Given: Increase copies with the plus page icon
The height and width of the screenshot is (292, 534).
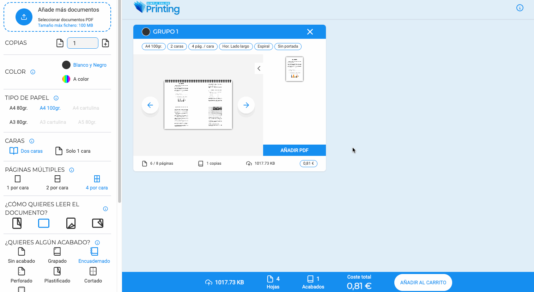Looking at the screenshot, I should (x=105, y=43).
